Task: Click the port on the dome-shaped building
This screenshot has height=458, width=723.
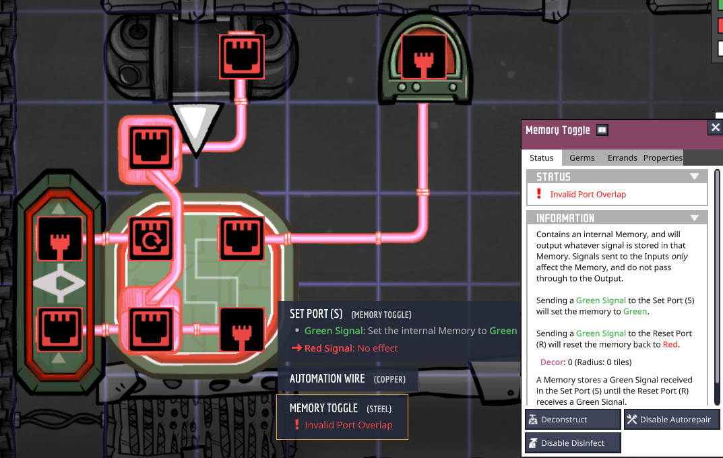Action: pos(423,57)
